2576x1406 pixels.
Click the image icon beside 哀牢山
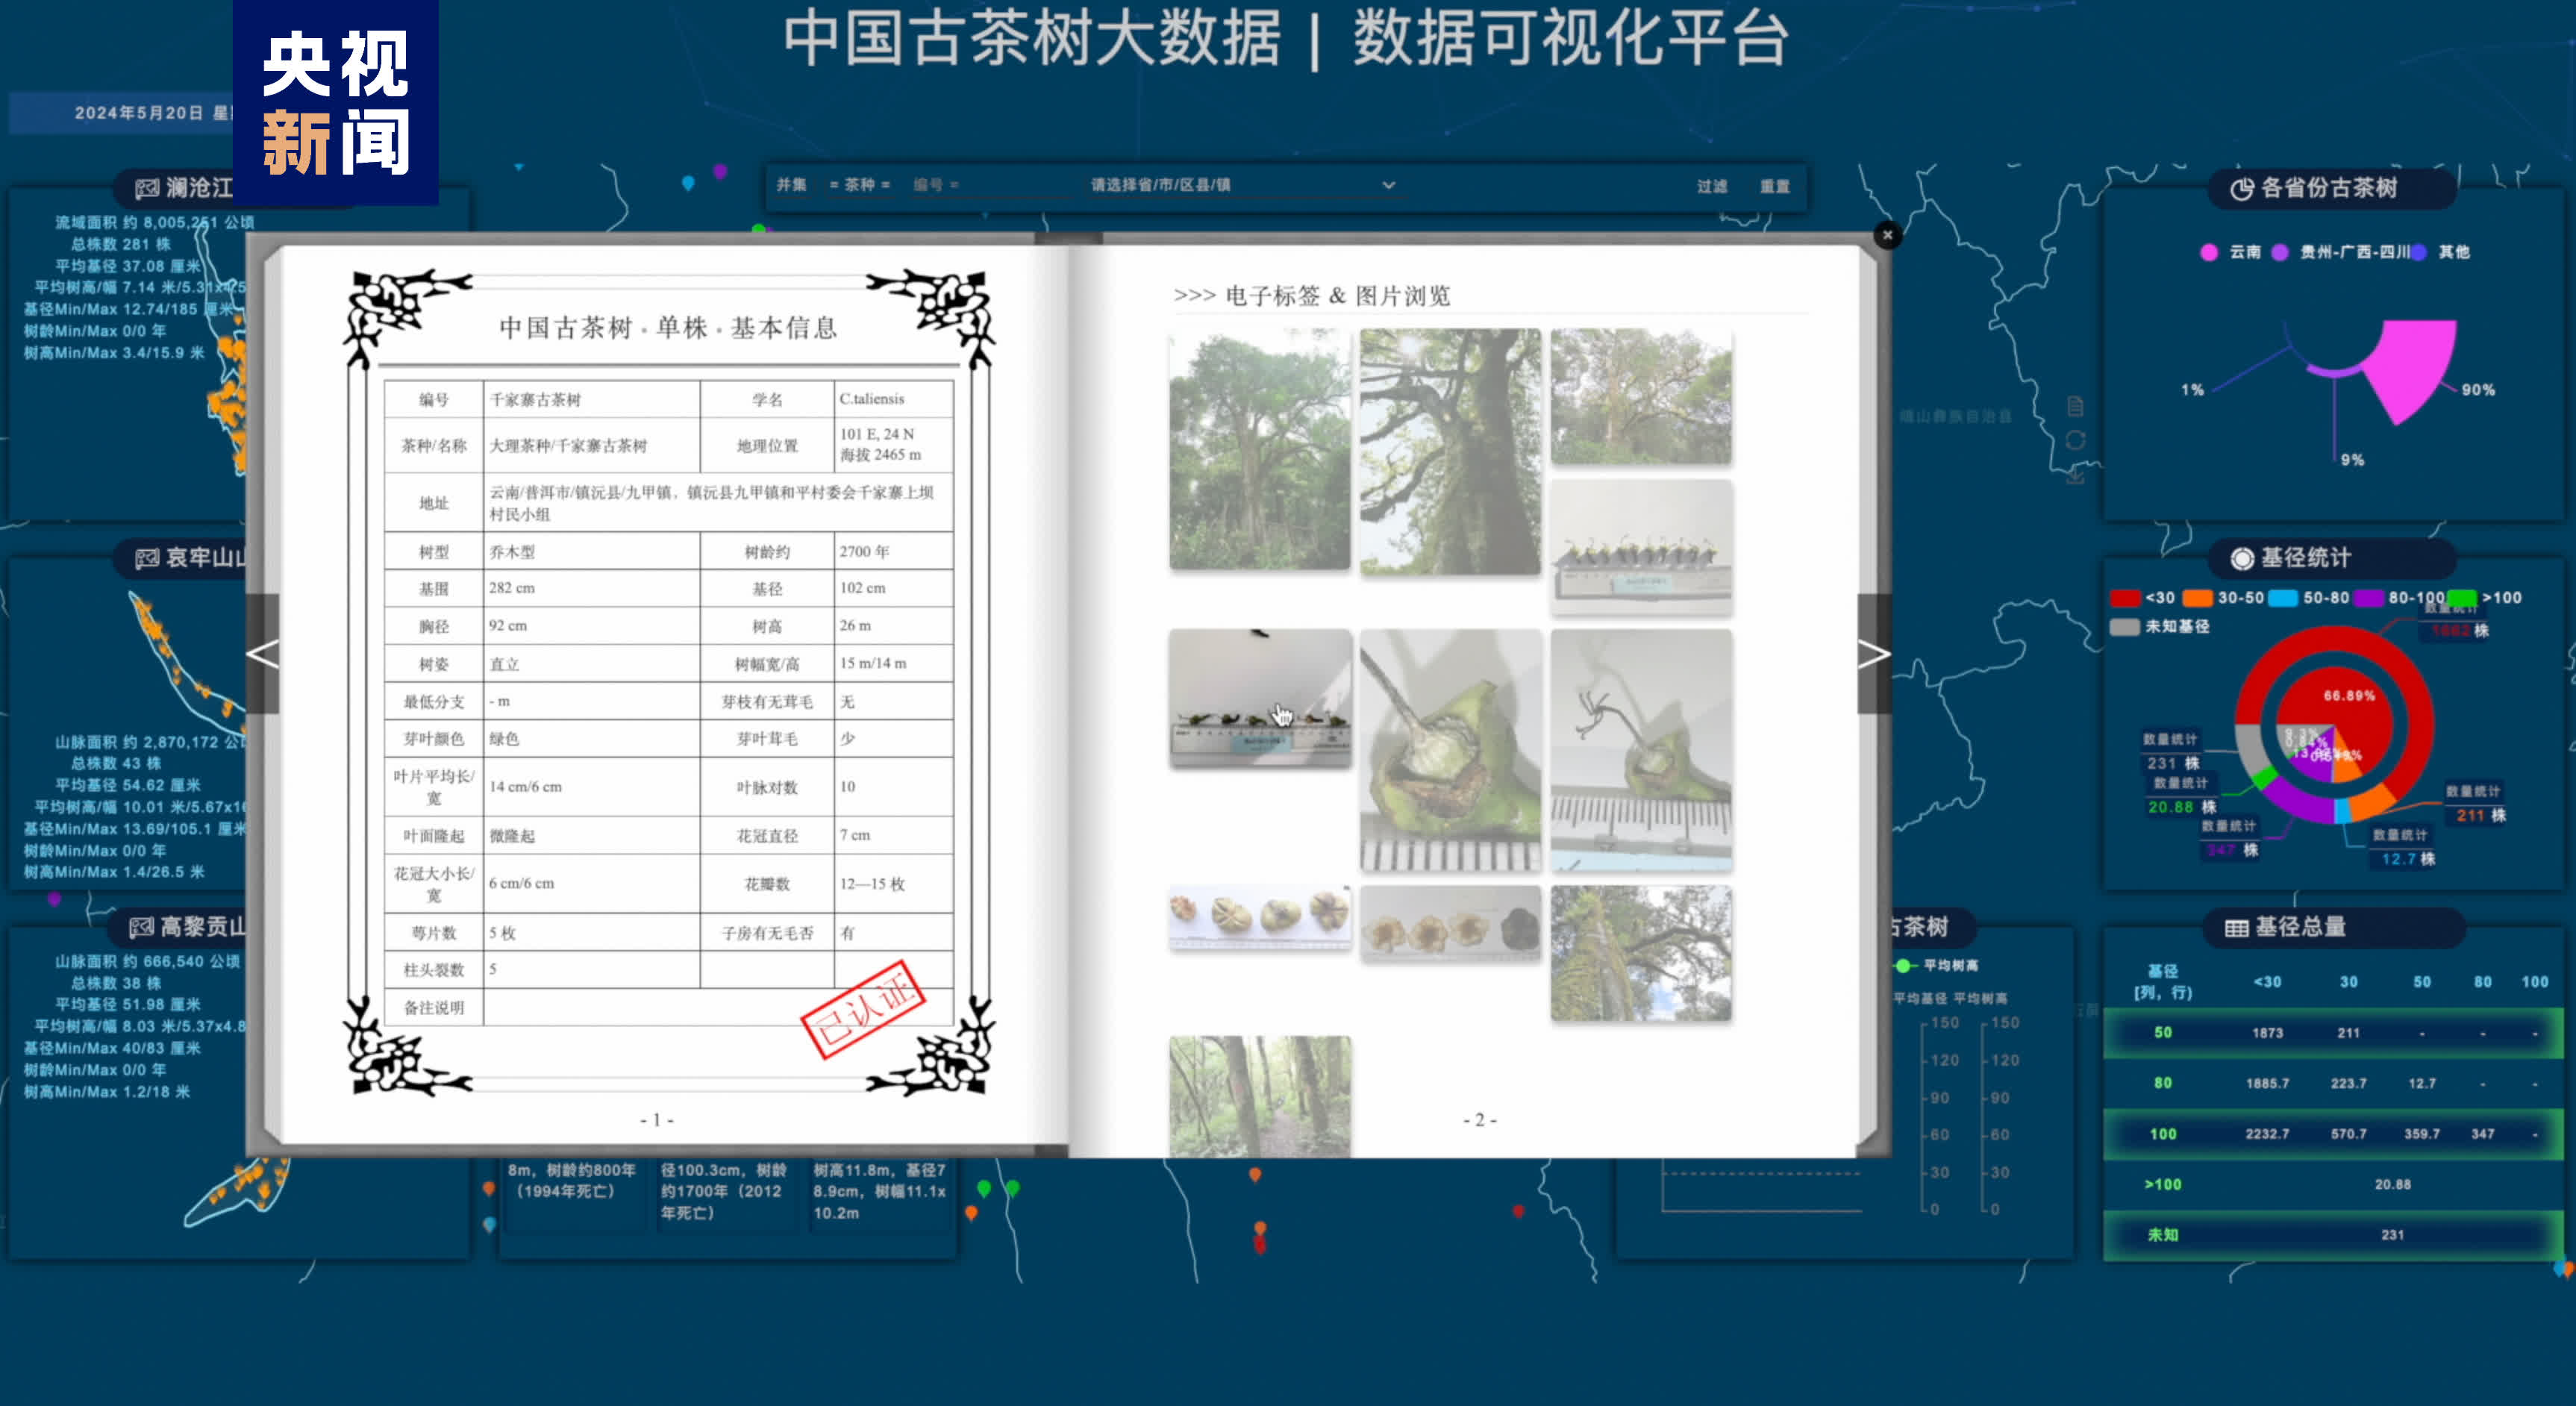147,558
